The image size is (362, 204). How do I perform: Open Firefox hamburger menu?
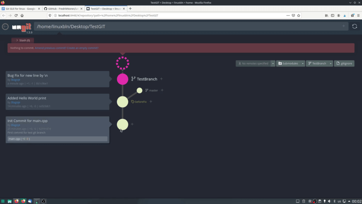click(x=358, y=16)
